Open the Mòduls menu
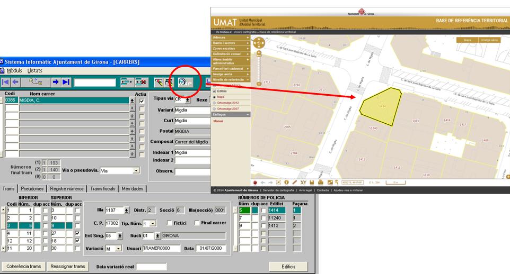This screenshot has width=510, height=274. 14,70
